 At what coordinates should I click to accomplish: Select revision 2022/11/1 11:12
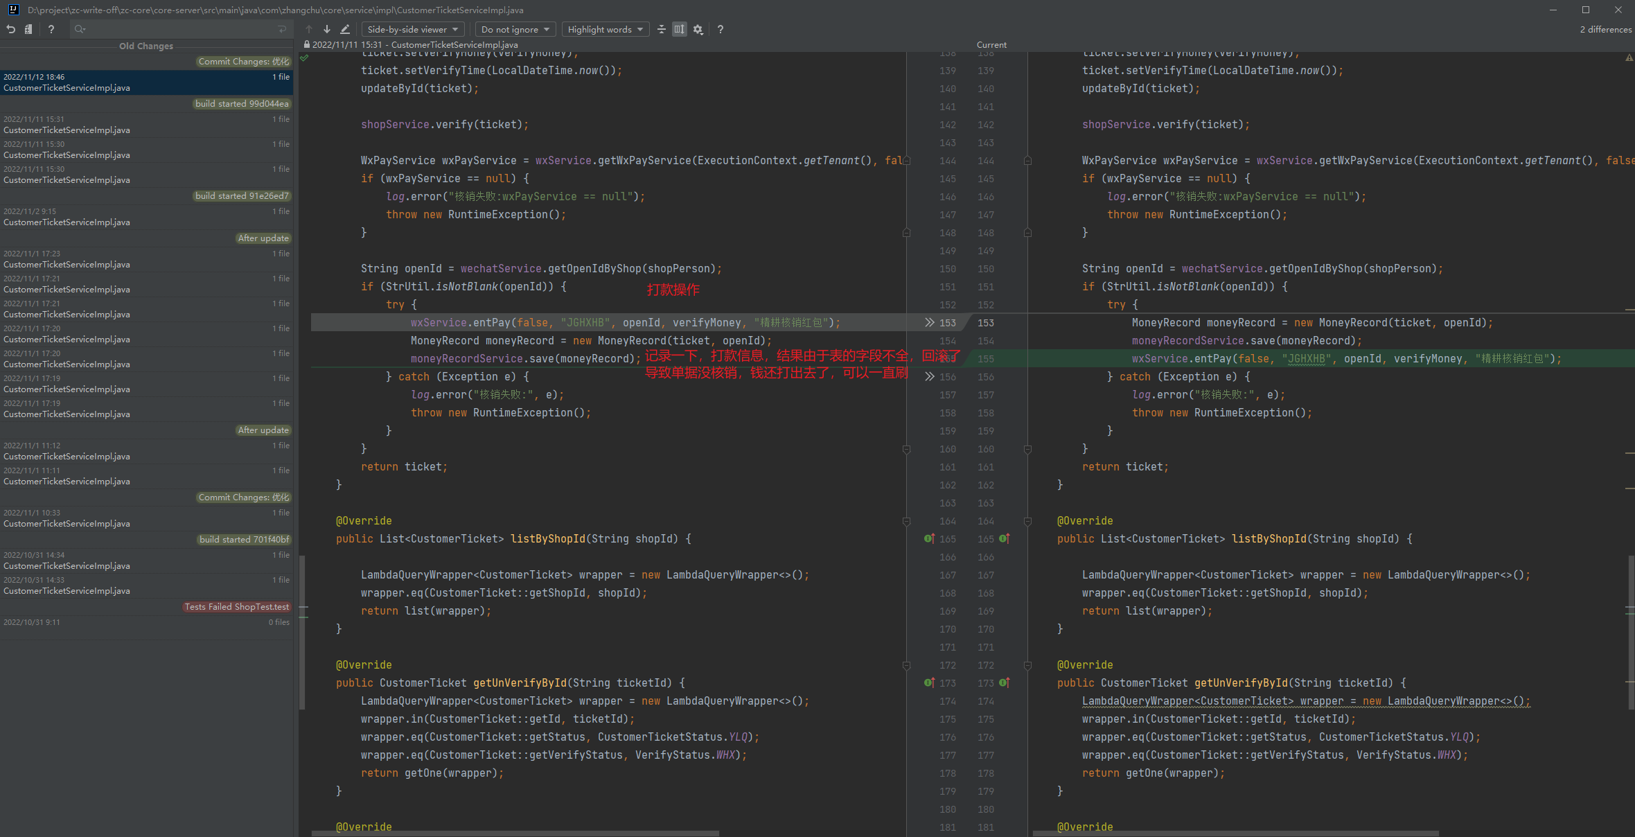pos(147,451)
